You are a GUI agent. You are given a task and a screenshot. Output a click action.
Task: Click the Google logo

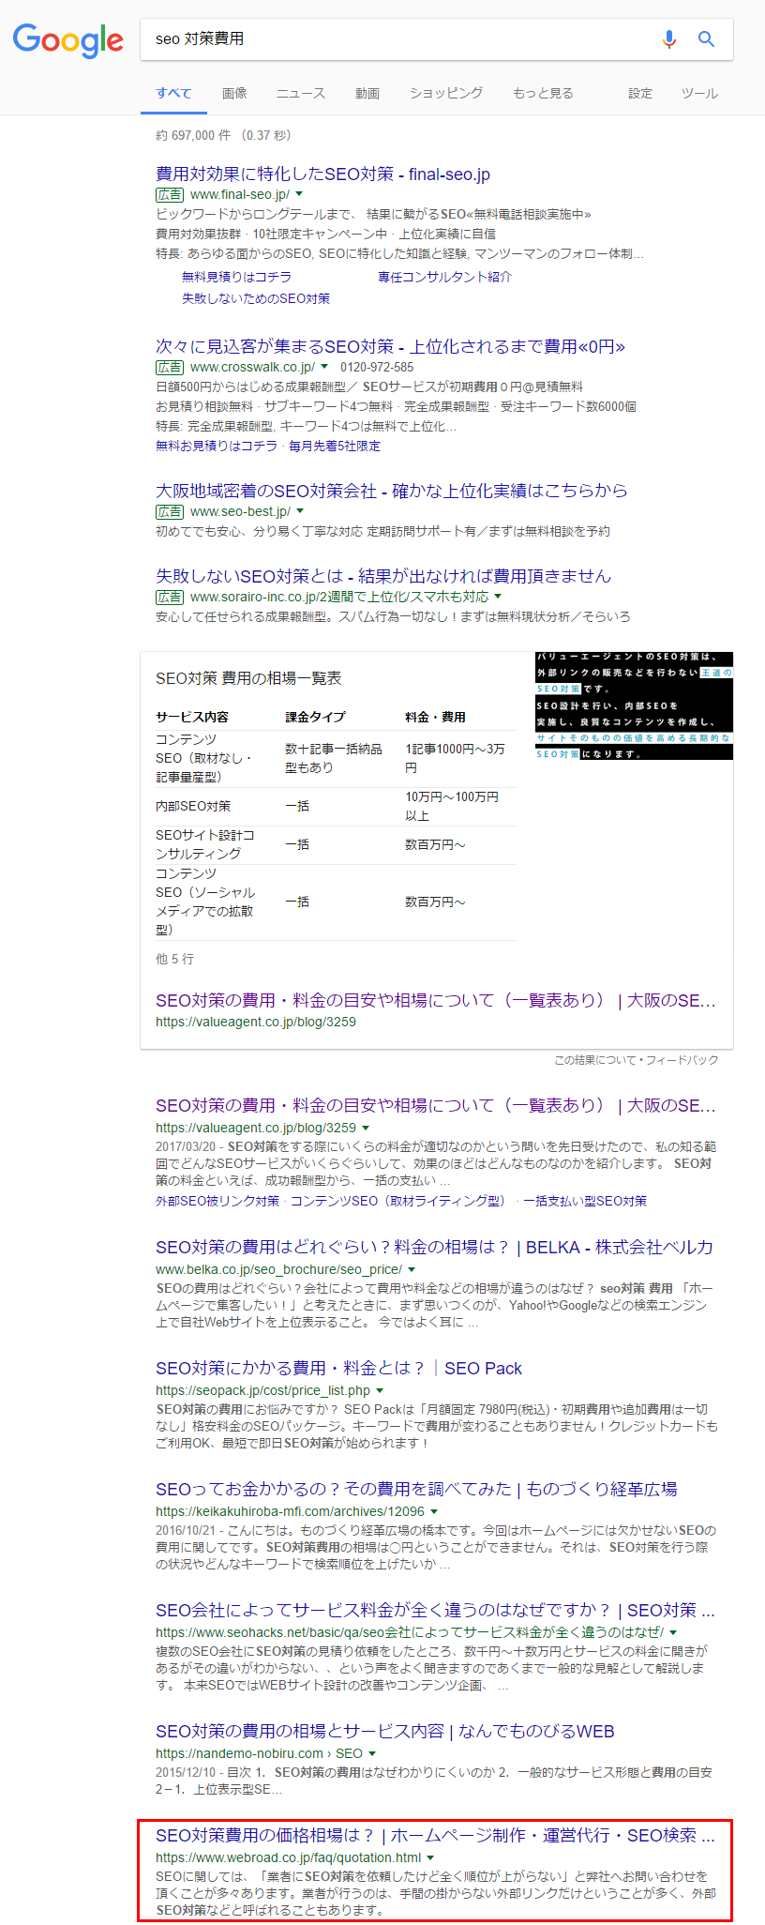click(68, 40)
